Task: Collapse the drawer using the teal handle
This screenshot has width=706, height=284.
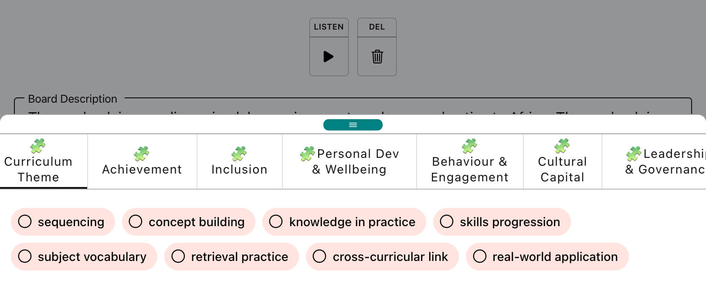Action: (353, 125)
